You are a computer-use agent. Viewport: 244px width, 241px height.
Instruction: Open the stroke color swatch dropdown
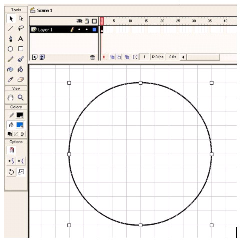click(20, 115)
